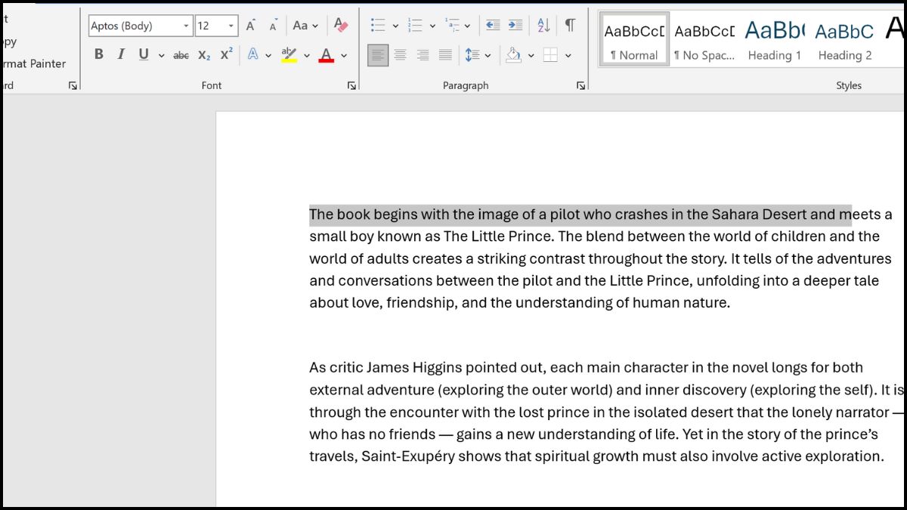This screenshot has width=907, height=510.
Task: Click the Sort icon
Action: coord(543,26)
